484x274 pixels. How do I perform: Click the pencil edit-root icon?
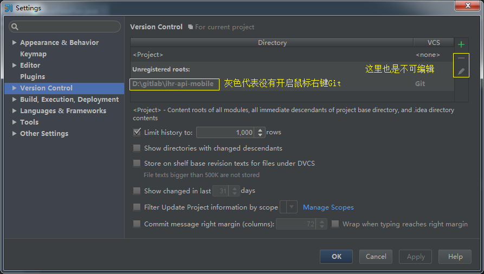click(461, 71)
